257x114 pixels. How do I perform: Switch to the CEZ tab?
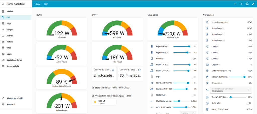coord(46,4)
